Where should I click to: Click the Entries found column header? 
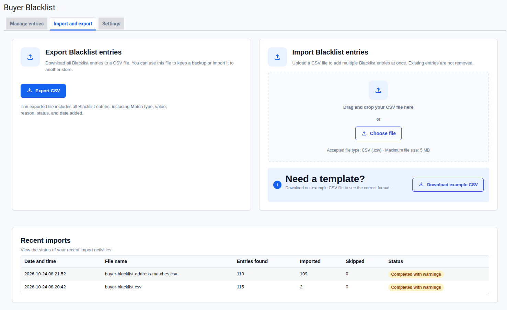click(252, 261)
